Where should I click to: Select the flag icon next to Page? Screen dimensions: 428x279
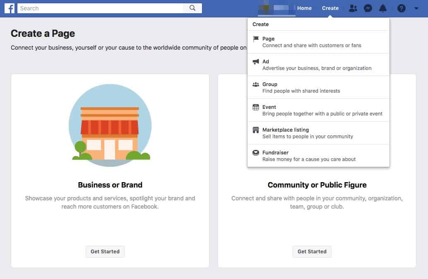point(257,38)
